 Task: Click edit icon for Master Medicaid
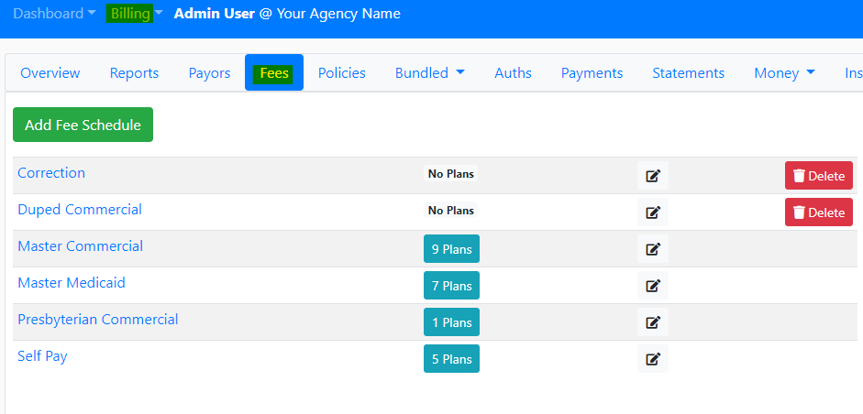[x=653, y=286]
